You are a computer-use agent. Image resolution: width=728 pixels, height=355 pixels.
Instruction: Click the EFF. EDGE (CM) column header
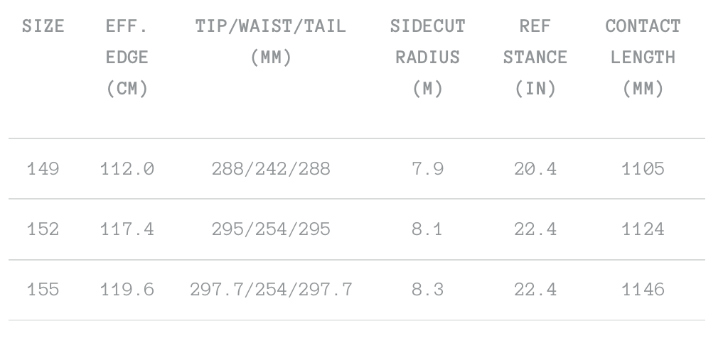127,58
